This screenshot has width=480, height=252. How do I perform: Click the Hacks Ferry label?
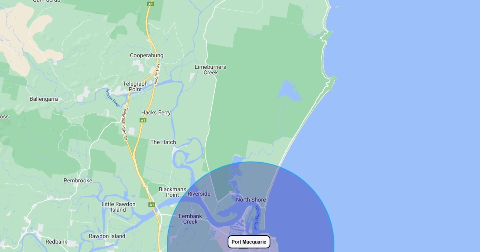(156, 112)
